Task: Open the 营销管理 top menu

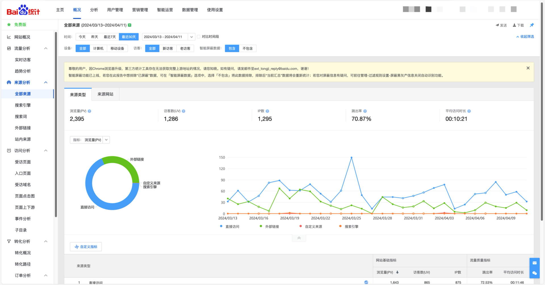Action: 140,10
